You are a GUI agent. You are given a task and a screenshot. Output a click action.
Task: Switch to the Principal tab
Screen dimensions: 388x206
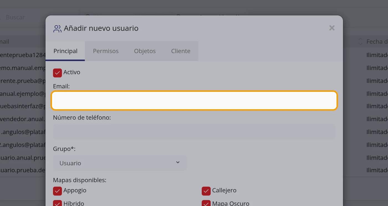pos(65,51)
